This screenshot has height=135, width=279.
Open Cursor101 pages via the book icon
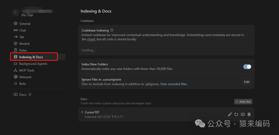(x=242, y=114)
